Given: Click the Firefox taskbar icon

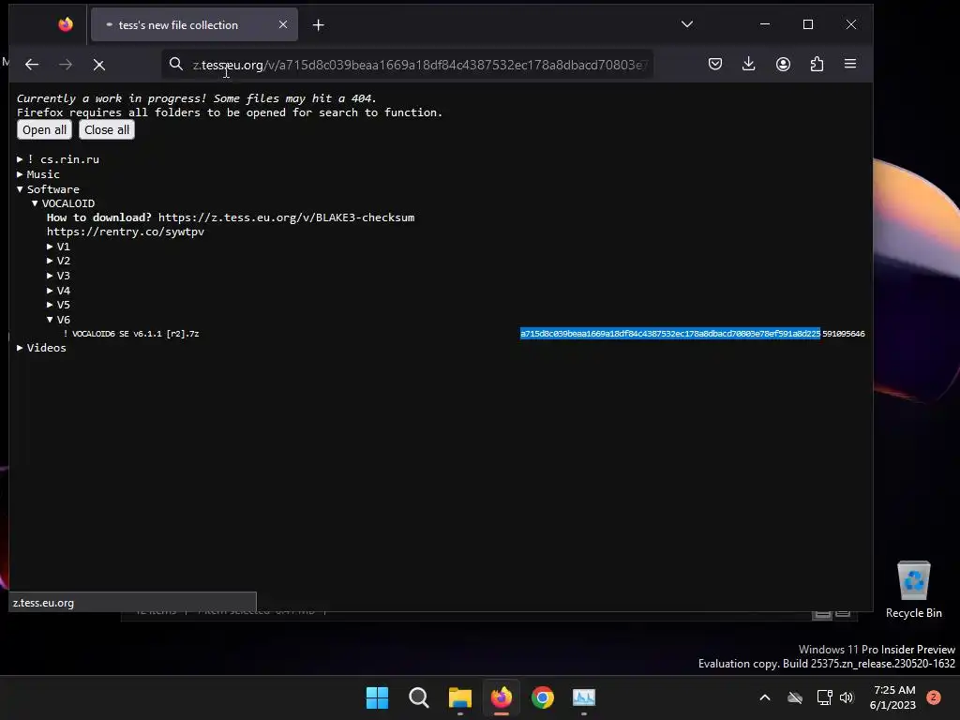Looking at the screenshot, I should click(x=502, y=697).
